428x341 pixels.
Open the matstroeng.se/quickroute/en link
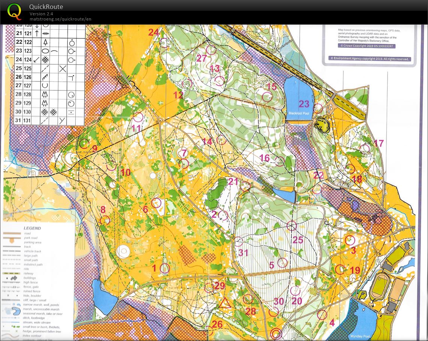pyautogui.click(x=60, y=19)
